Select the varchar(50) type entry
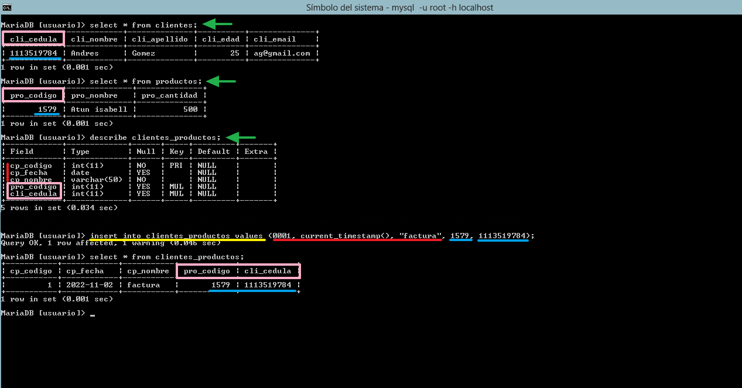742x388 pixels. point(97,180)
